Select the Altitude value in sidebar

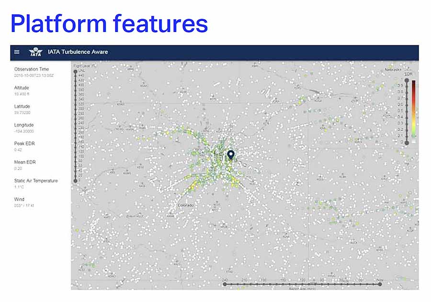pos(22,94)
